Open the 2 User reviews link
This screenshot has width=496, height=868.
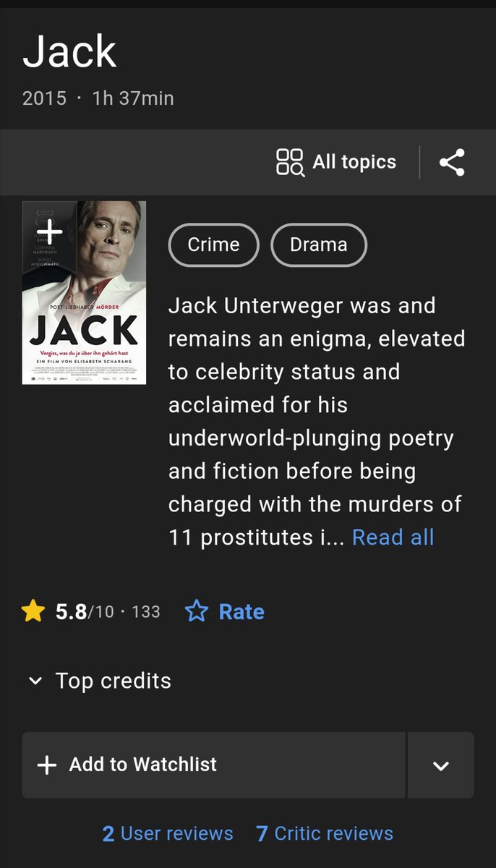[168, 833]
